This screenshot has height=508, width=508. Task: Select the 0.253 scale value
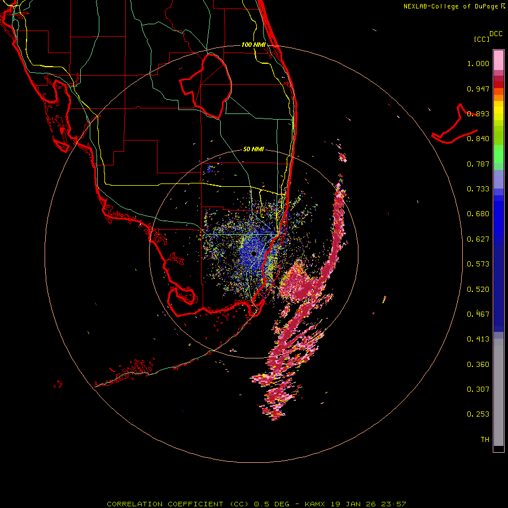click(478, 414)
